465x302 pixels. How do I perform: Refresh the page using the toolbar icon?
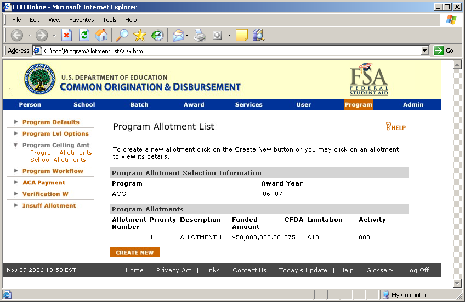pos(84,35)
